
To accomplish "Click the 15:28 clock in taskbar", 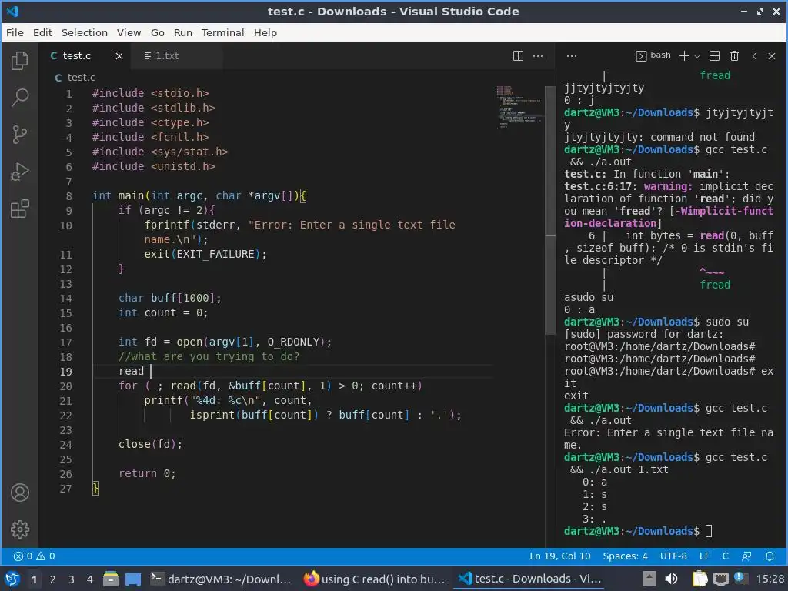I will 770,579.
